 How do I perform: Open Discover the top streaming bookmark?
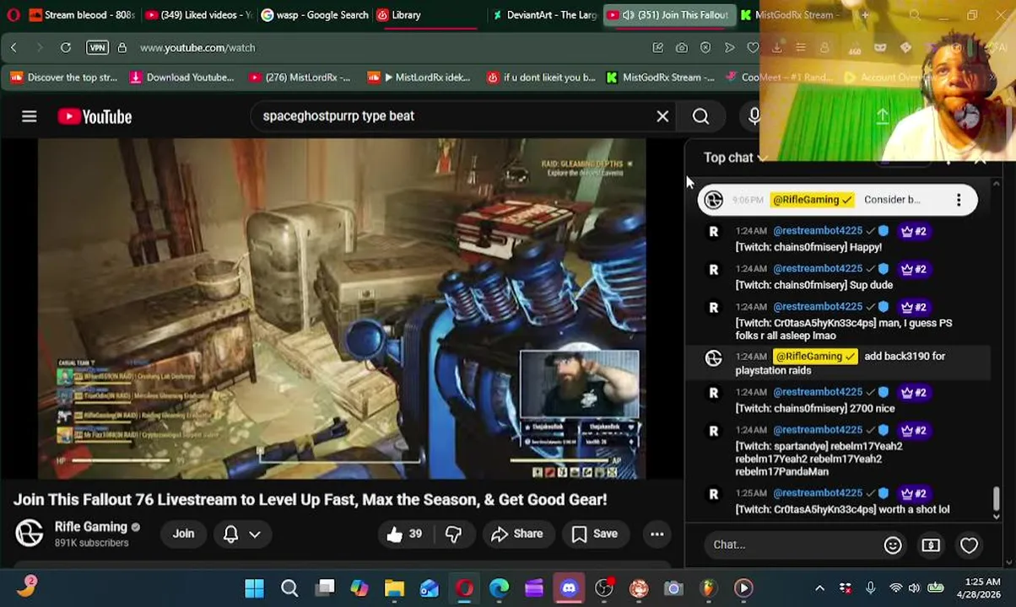(64, 78)
